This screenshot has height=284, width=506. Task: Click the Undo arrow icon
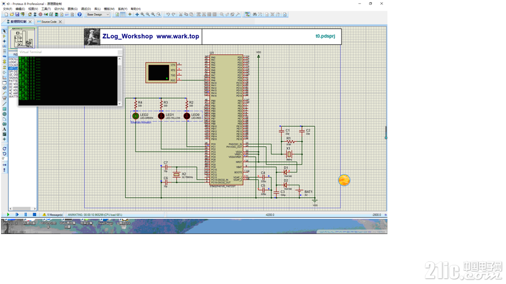tap(168, 15)
